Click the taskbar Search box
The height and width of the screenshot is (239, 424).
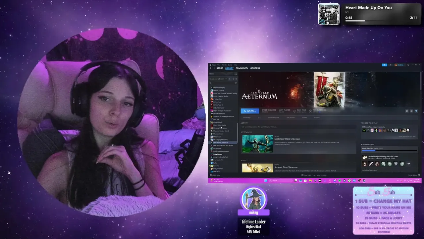tap(281, 181)
